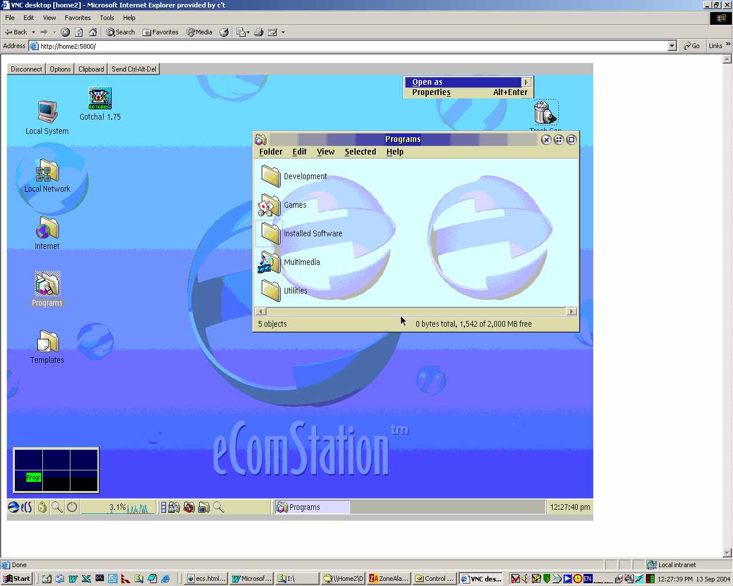The width and height of the screenshot is (733, 586).
Task: Click the Programs task button on eCenter
Action: [x=312, y=507]
